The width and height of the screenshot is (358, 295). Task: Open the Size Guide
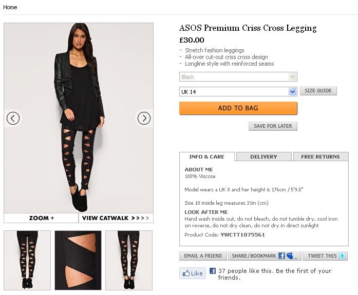(318, 91)
